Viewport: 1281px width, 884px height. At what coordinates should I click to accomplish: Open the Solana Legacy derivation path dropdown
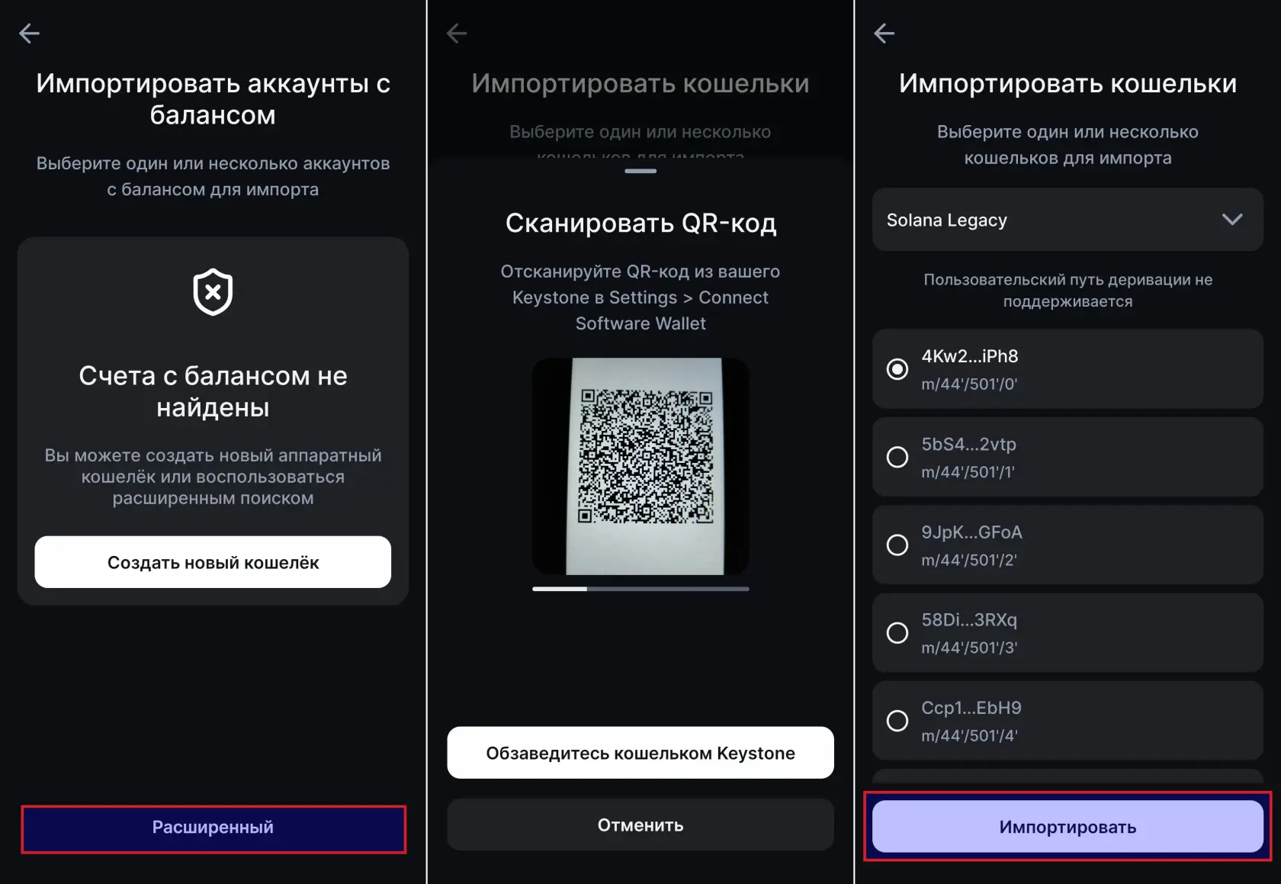1067,220
